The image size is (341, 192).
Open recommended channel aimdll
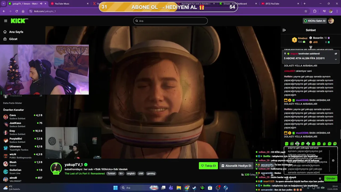[23, 179]
